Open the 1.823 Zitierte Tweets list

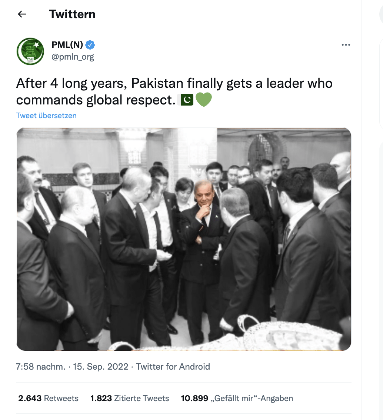(x=130, y=399)
